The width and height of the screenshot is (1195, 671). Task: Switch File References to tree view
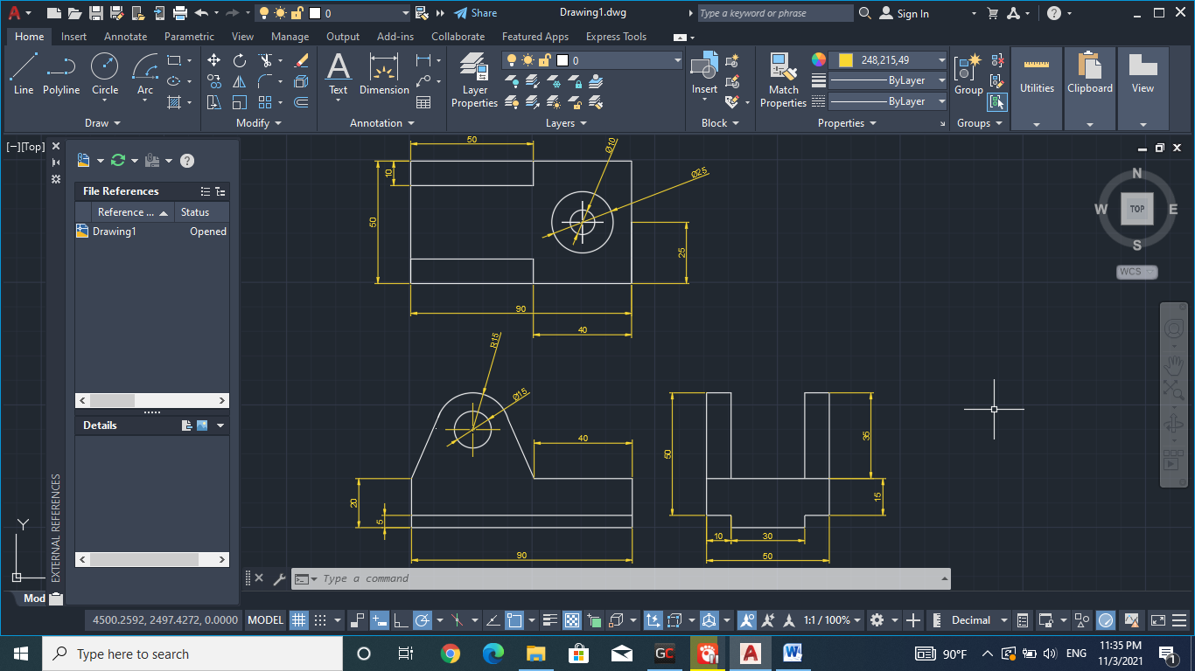(220, 191)
